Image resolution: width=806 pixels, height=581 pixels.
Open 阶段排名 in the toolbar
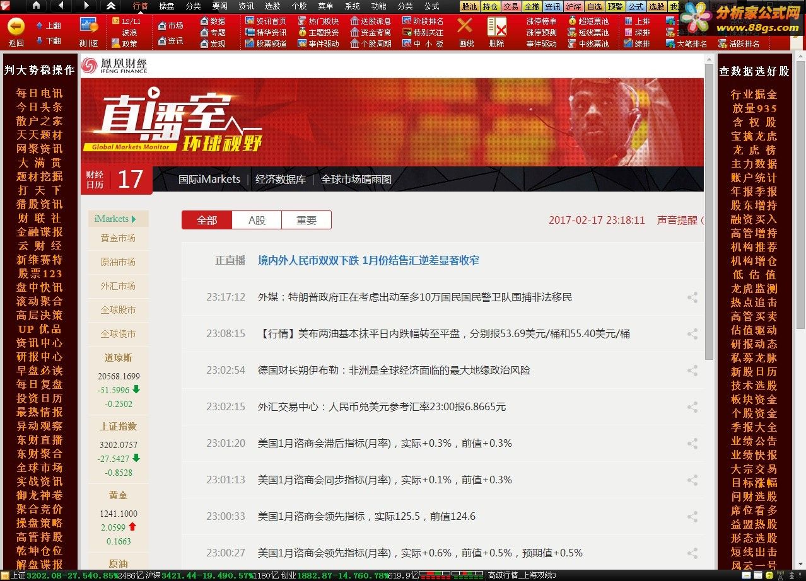[423, 21]
